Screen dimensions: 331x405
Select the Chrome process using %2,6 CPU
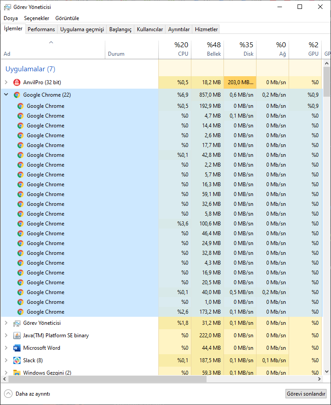(x=162, y=312)
